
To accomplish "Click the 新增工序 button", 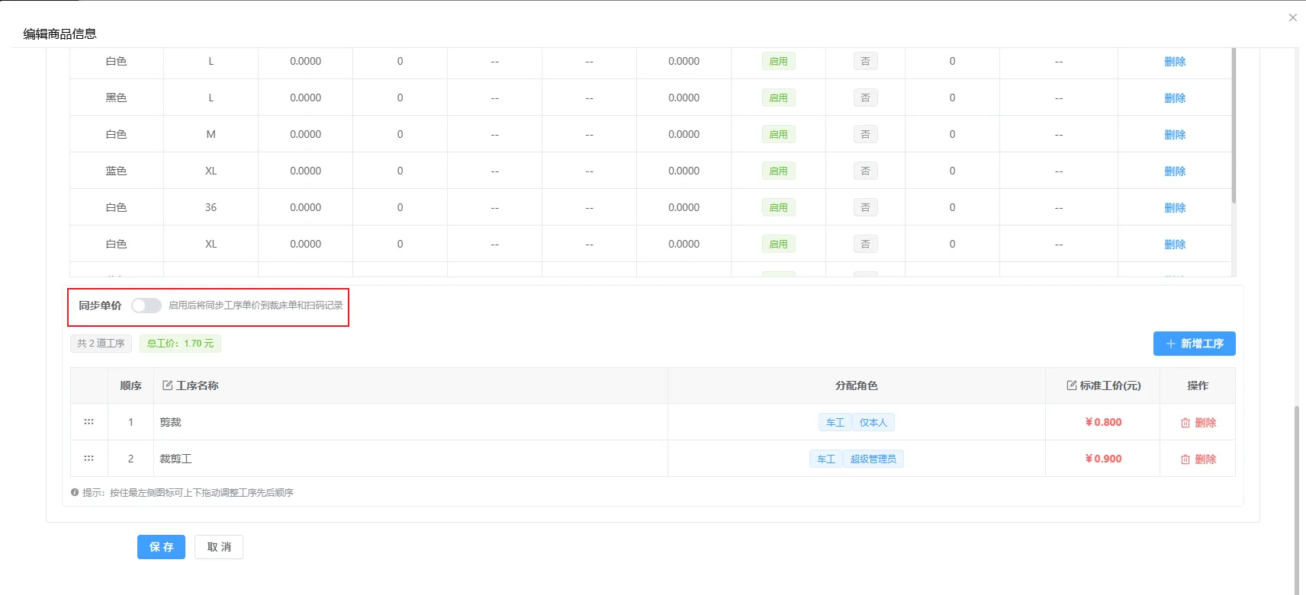I will (x=1194, y=344).
